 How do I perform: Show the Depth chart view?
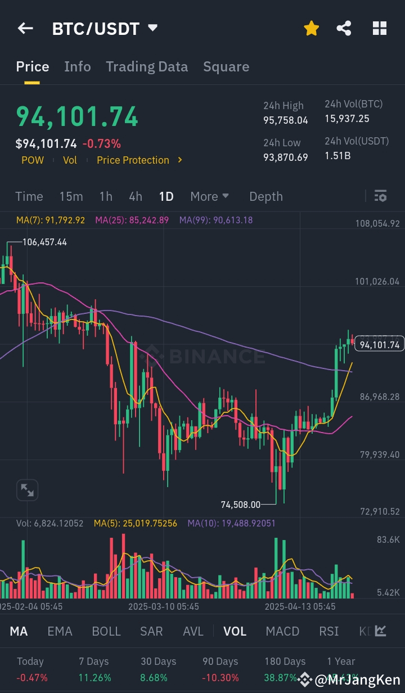point(266,196)
